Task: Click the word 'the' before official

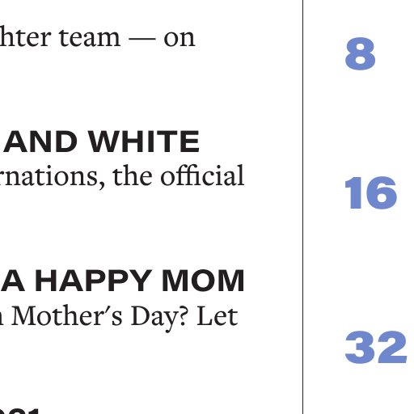Action: (x=133, y=175)
